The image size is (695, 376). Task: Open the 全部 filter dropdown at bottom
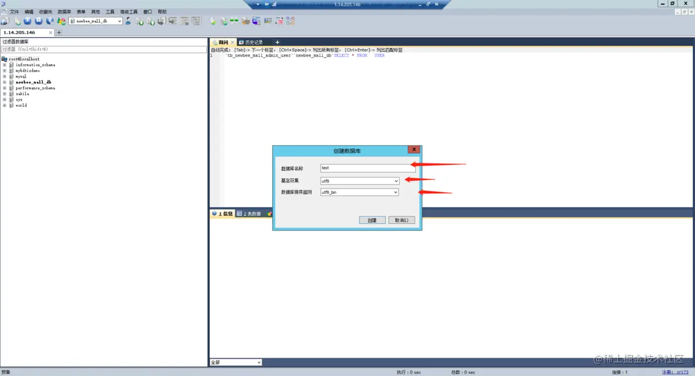pos(236,363)
